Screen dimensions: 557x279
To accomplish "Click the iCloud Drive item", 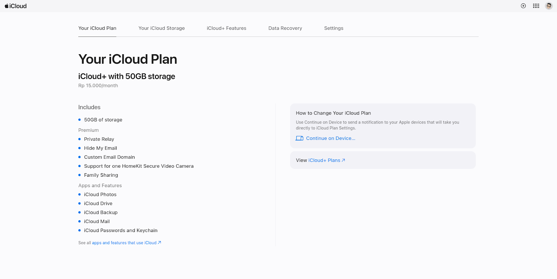I will click(98, 204).
